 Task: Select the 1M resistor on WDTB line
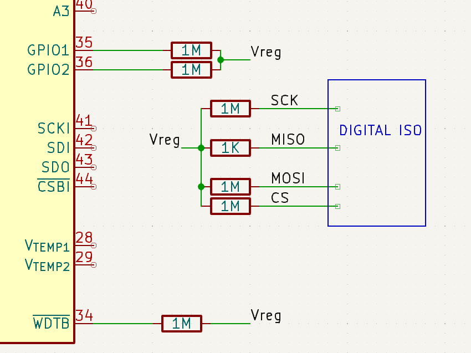pyautogui.click(x=182, y=324)
